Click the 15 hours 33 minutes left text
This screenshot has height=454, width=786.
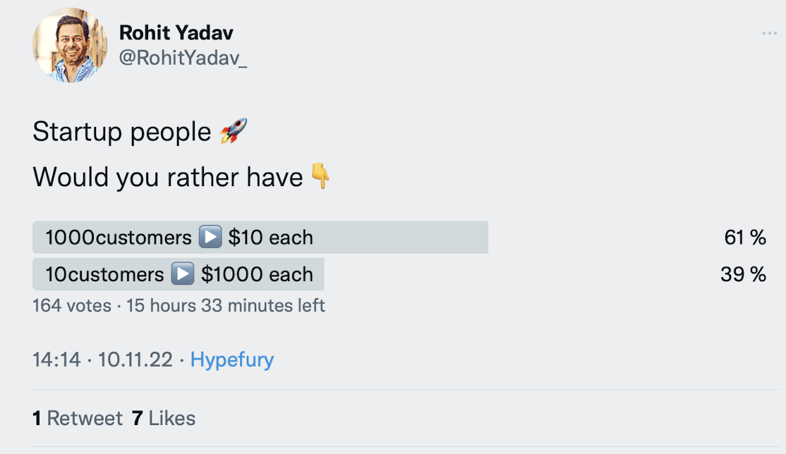click(226, 306)
